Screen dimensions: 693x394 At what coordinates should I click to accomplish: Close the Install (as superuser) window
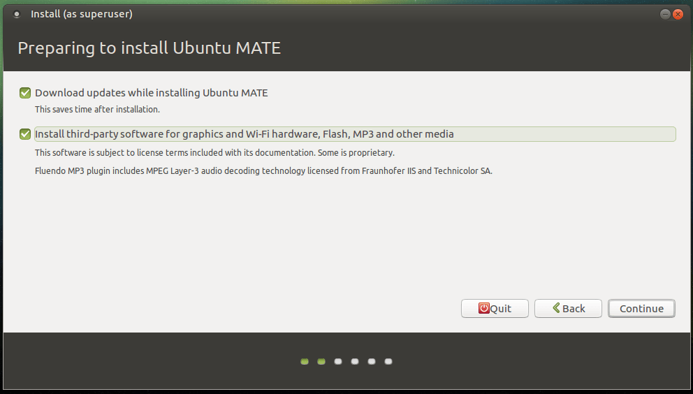[x=678, y=14]
